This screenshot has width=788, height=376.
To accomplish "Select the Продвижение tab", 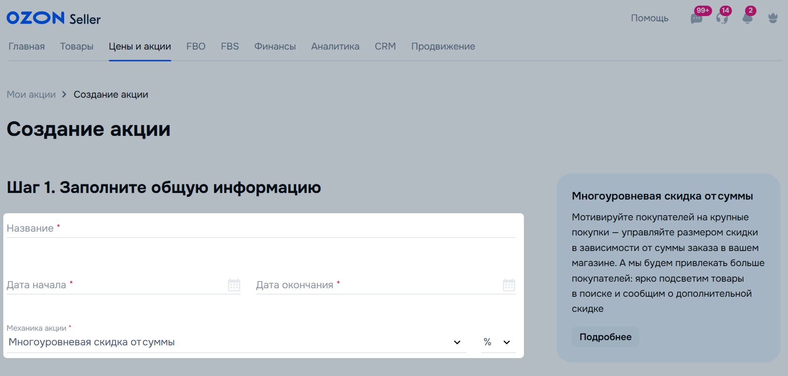I will pyautogui.click(x=443, y=47).
